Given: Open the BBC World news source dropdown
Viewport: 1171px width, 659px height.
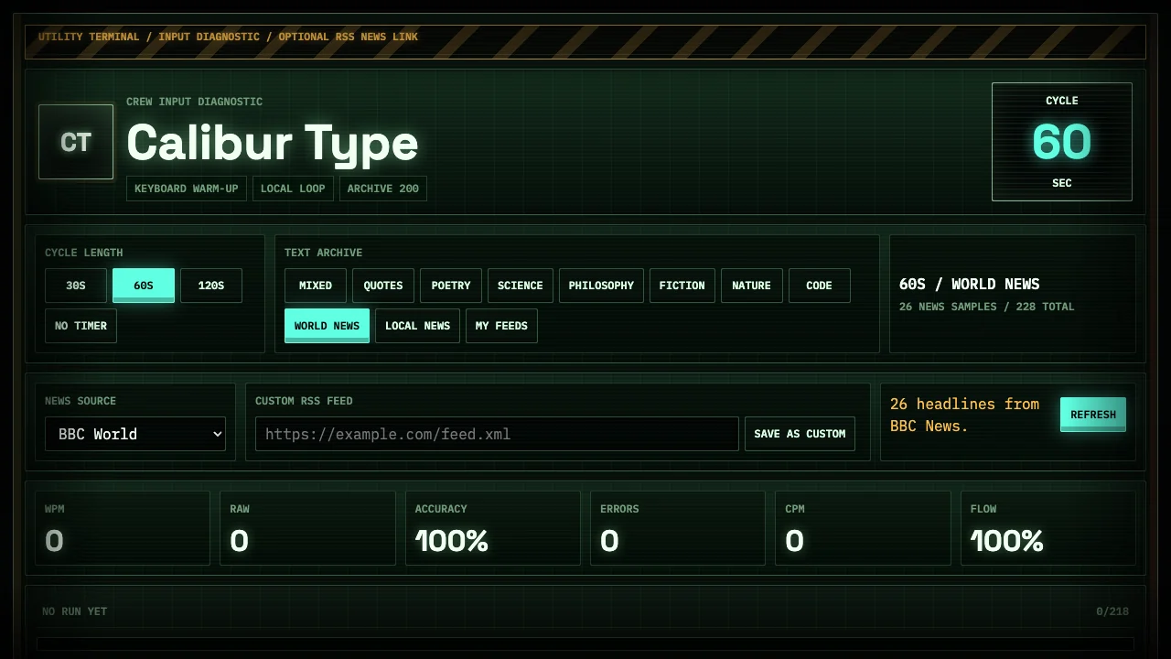Looking at the screenshot, I should [135, 434].
